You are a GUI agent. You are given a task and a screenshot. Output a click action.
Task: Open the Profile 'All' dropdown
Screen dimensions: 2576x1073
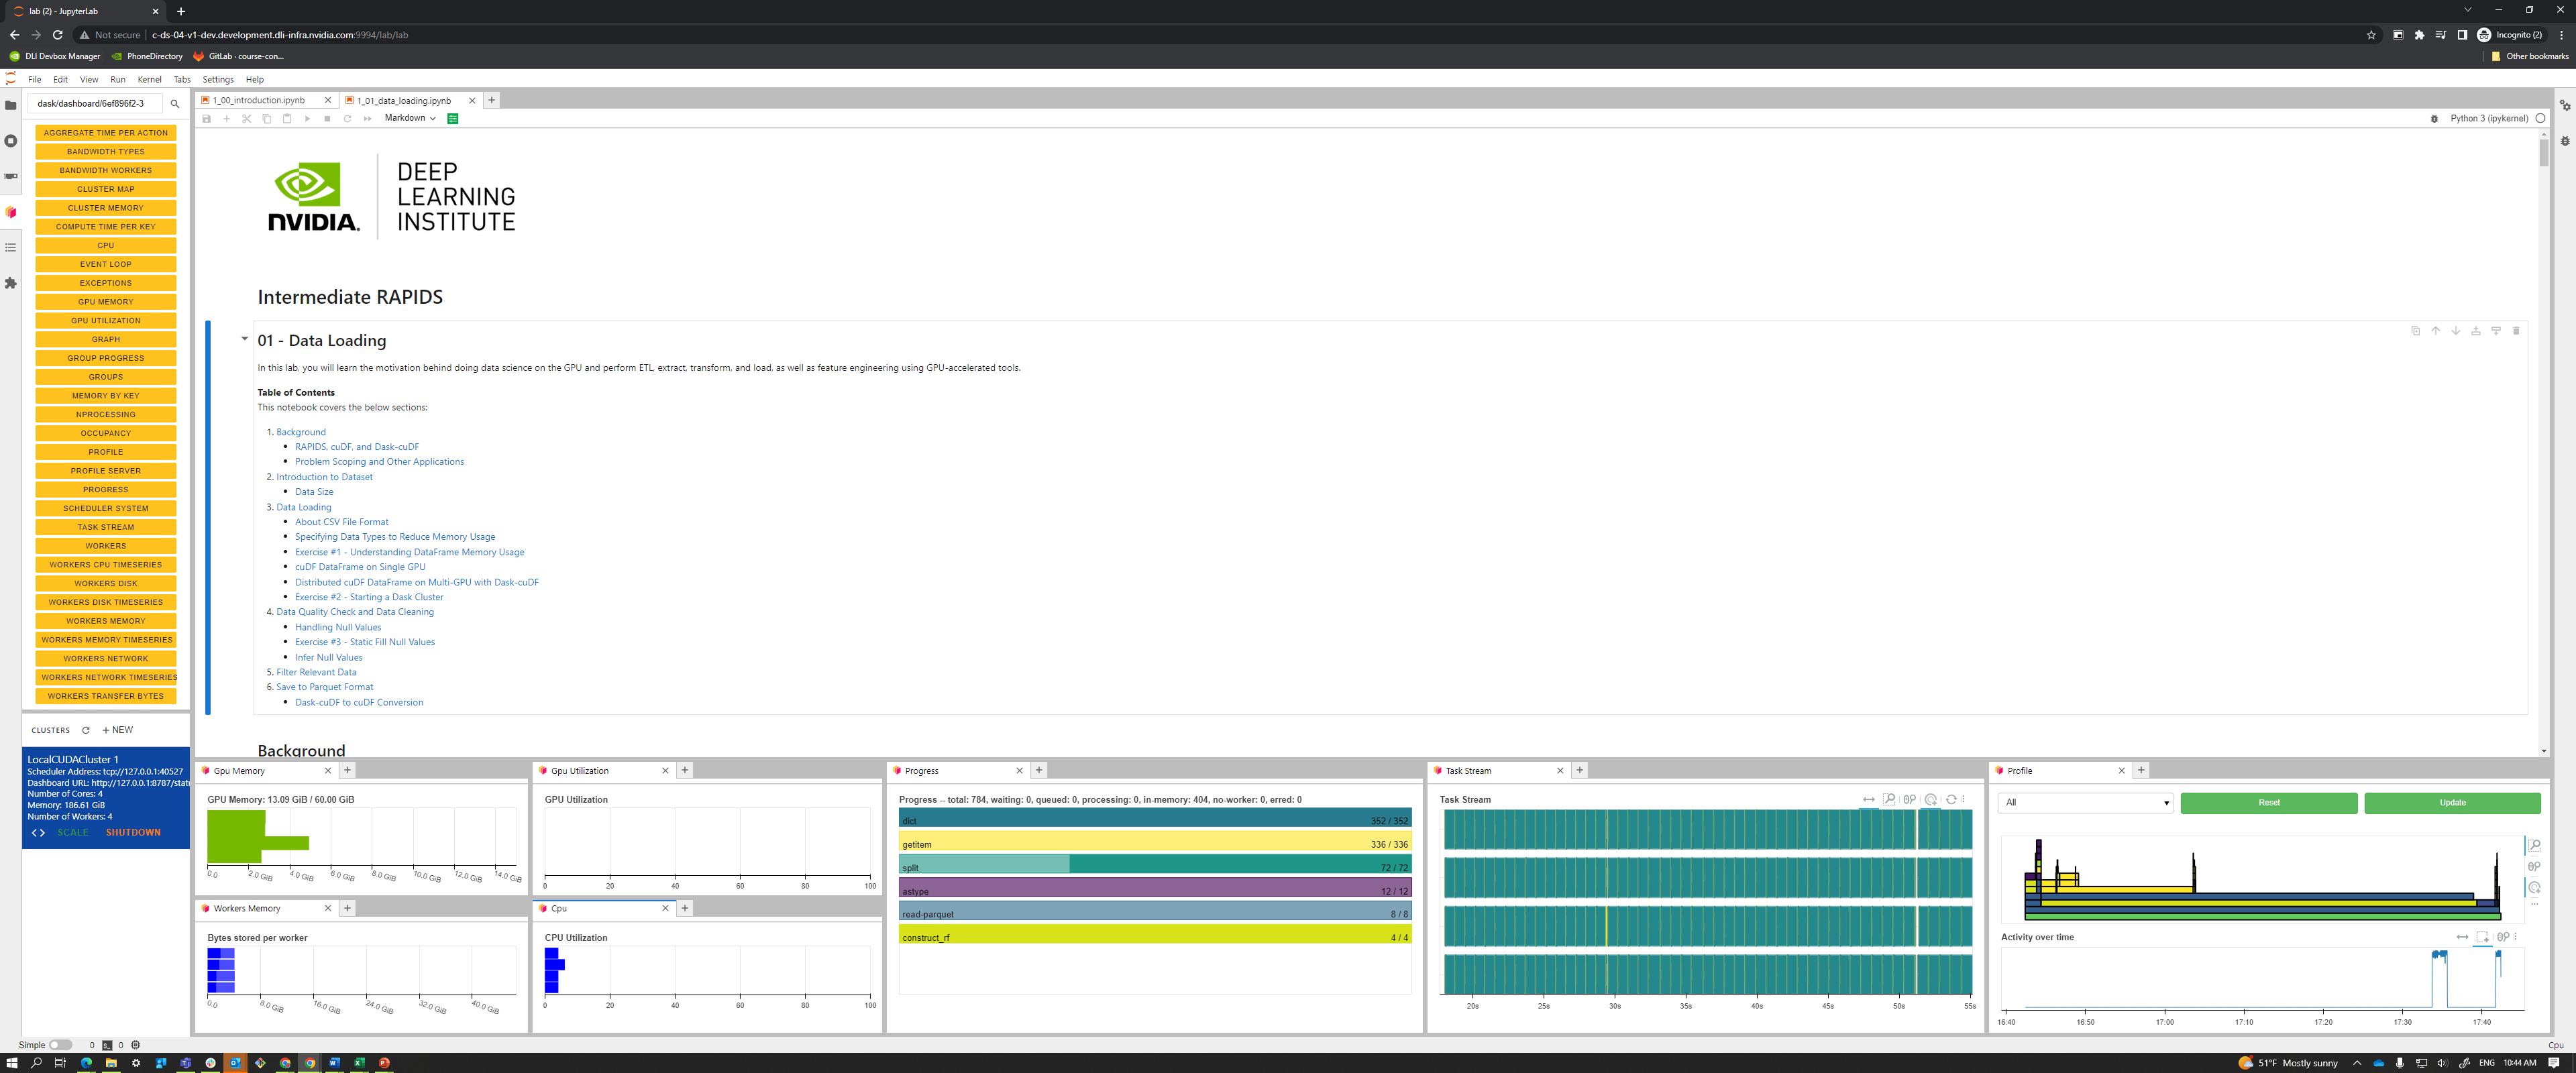(2086, 803)
